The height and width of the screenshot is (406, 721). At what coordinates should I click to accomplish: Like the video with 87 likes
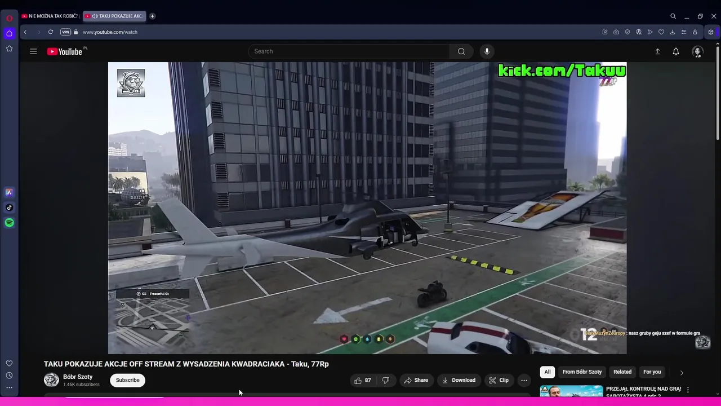click(362, 380)
